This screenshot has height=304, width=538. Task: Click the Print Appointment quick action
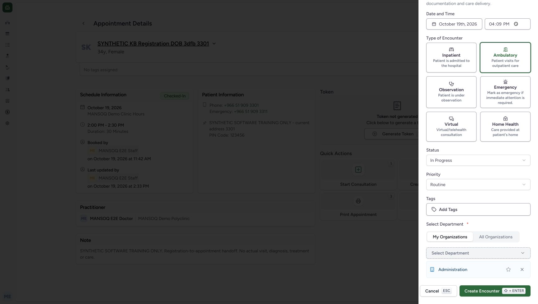click(x=358, y=206)
